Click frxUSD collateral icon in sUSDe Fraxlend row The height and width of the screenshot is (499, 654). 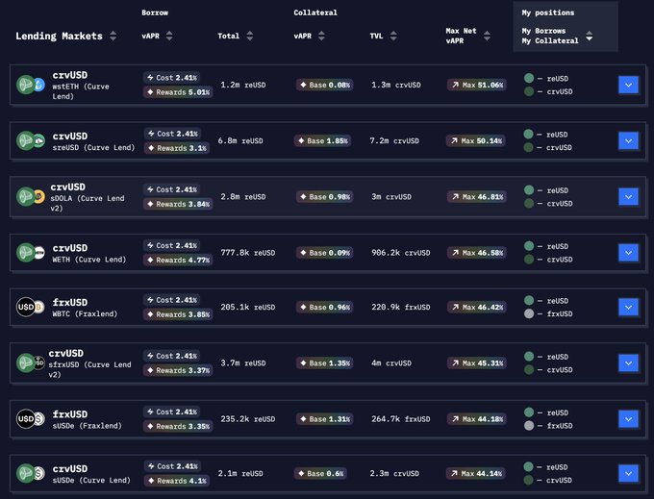tap(529, 426)
